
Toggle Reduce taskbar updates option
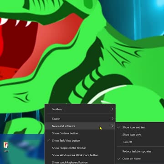tap(140, 151)
